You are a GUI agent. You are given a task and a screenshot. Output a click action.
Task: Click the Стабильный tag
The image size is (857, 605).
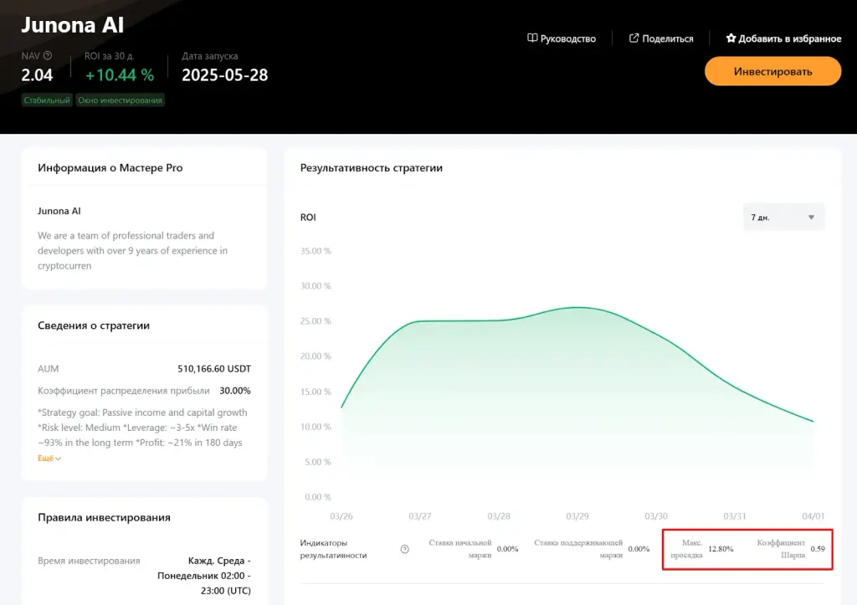pos(47,100)
